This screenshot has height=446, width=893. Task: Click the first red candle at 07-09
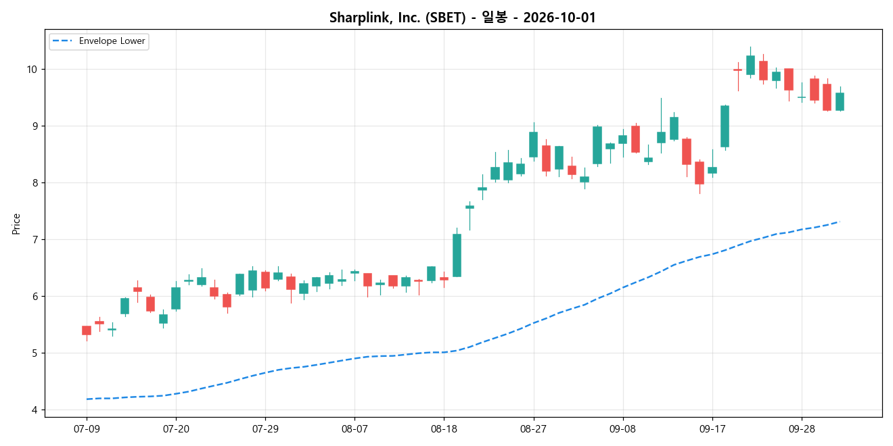point(87,330)
